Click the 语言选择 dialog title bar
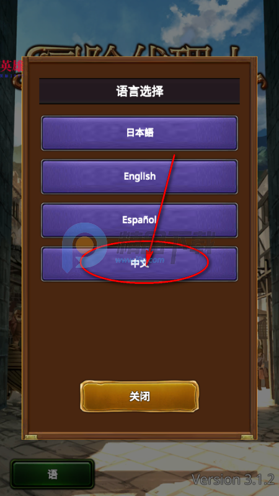The height and width of the screenshot is (496, 279). tap(139, 91)
